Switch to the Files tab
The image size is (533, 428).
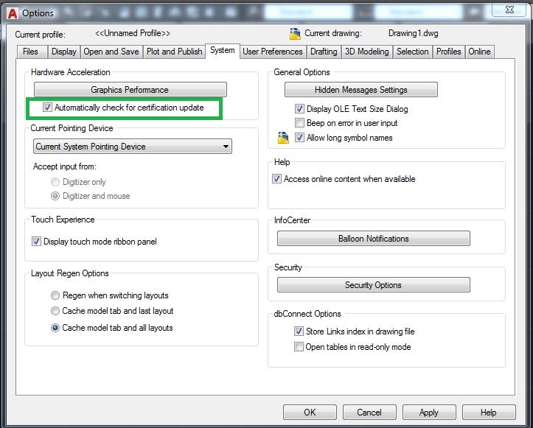(x=32, y=52)
